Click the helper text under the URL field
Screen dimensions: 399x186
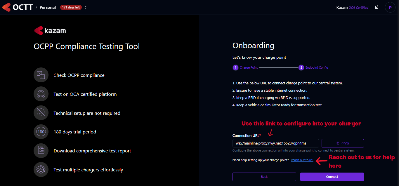(293, 150)
